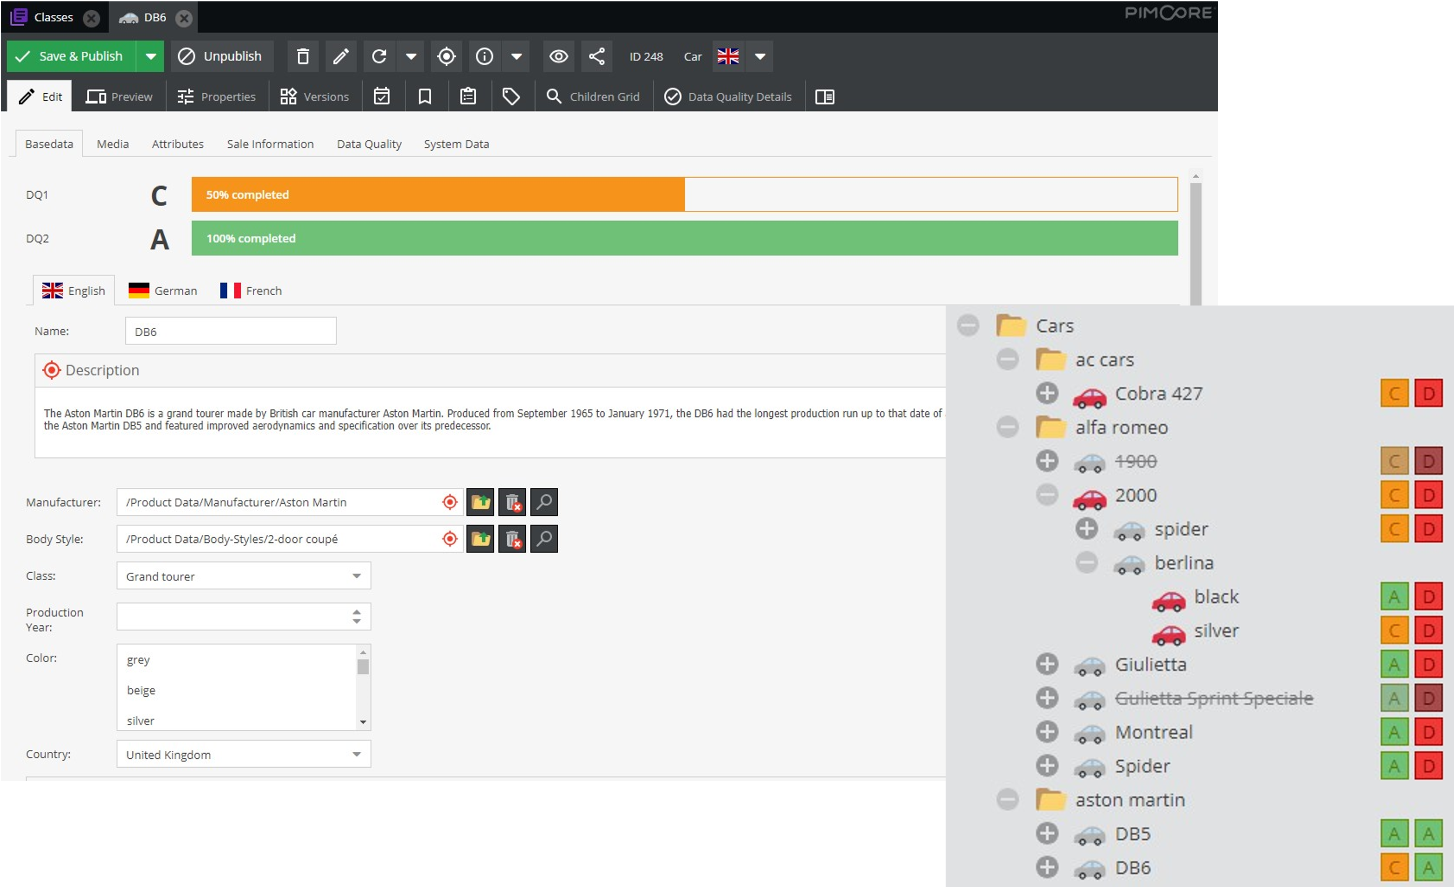Screen dimensions: 1455x888
Task: Click the delete trash icon in toolbar
Action: [x=303, y=57]
